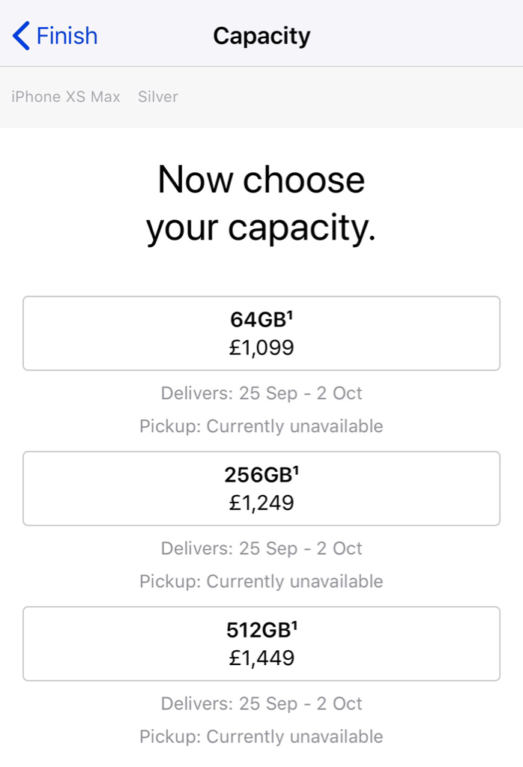Return to the Silver colour selection
This screenshot has height=767, width=523.
158,97
